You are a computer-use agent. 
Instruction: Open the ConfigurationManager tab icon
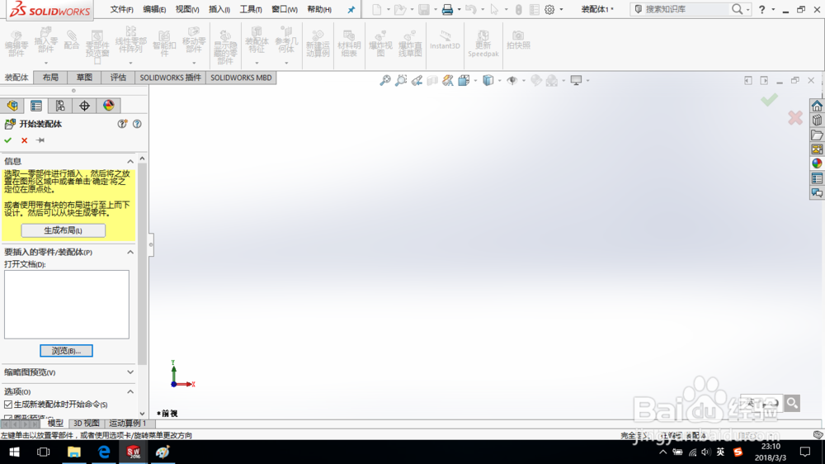60,106
